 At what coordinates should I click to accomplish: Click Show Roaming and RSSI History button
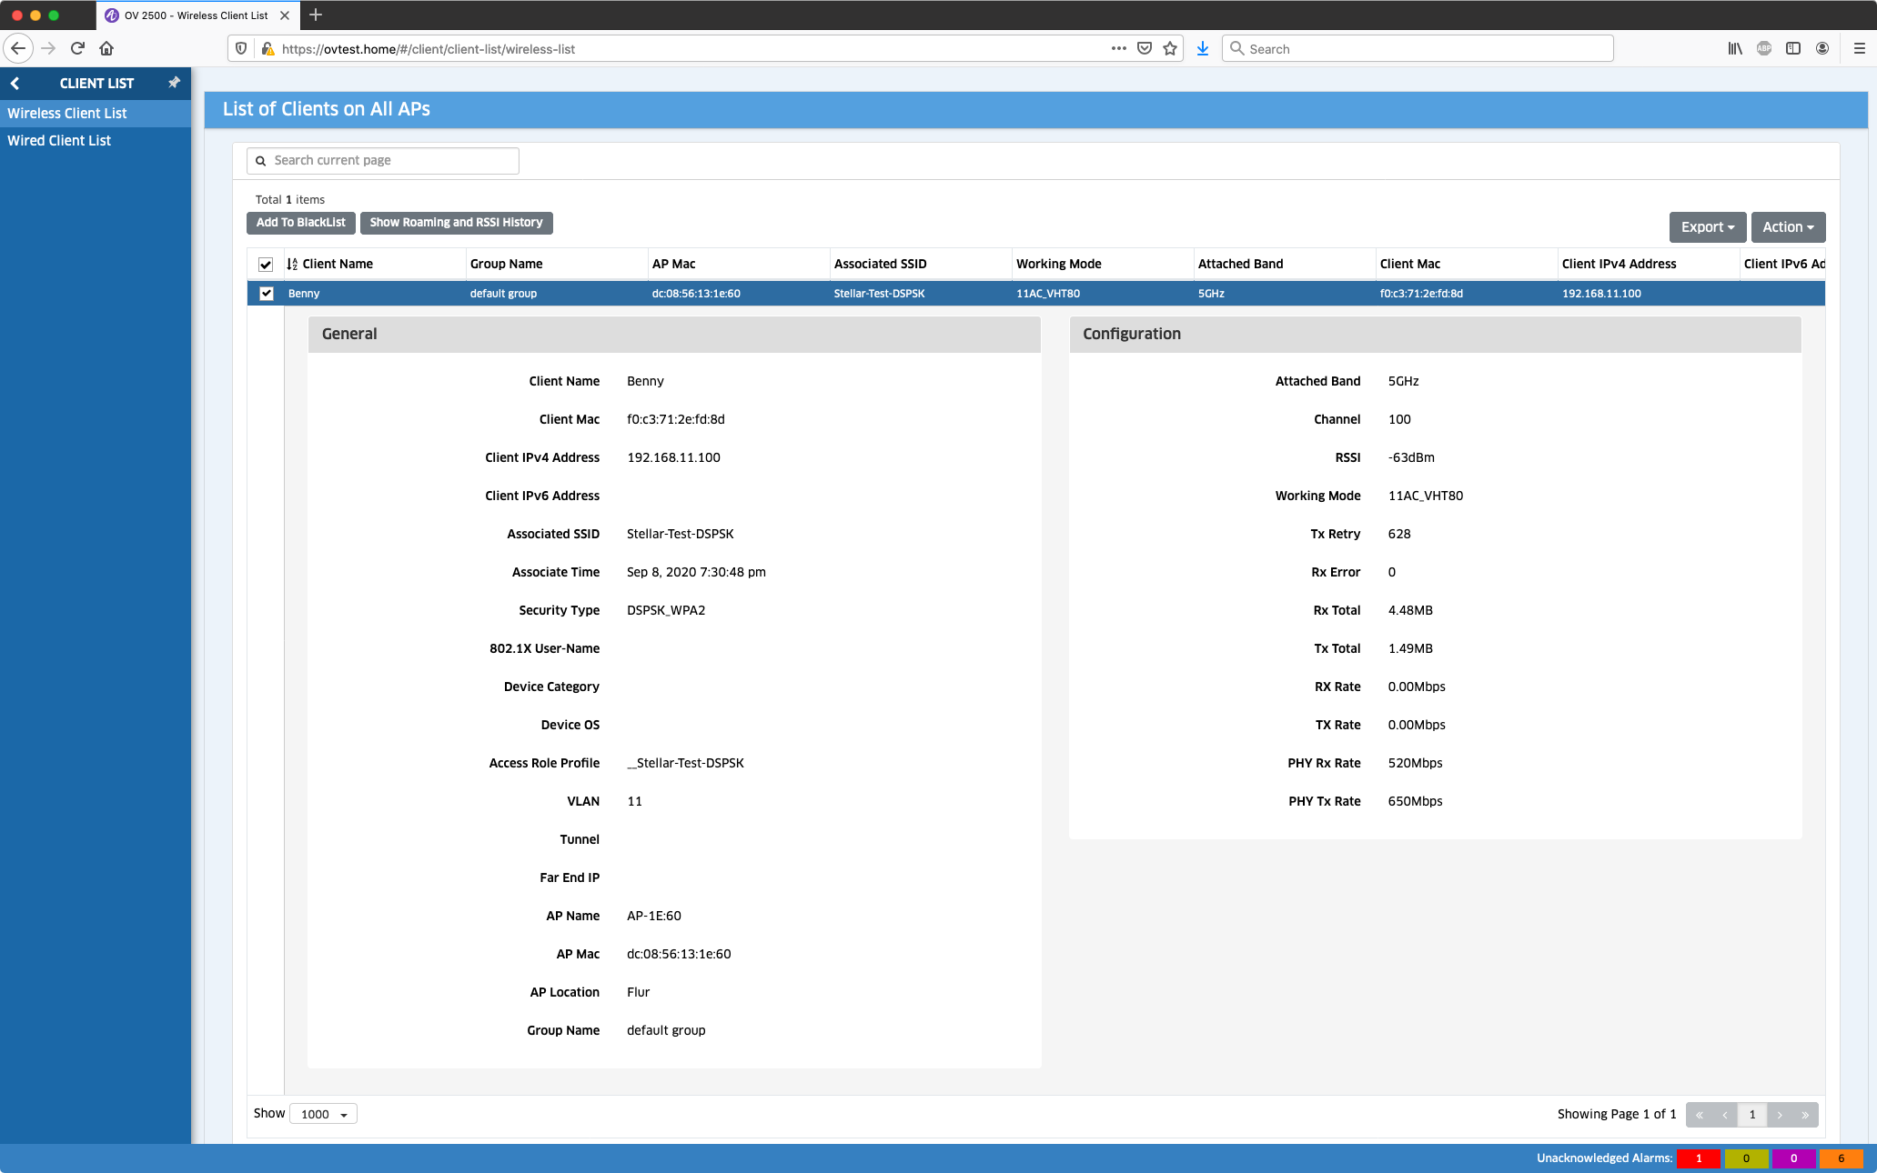click(456, 223)
